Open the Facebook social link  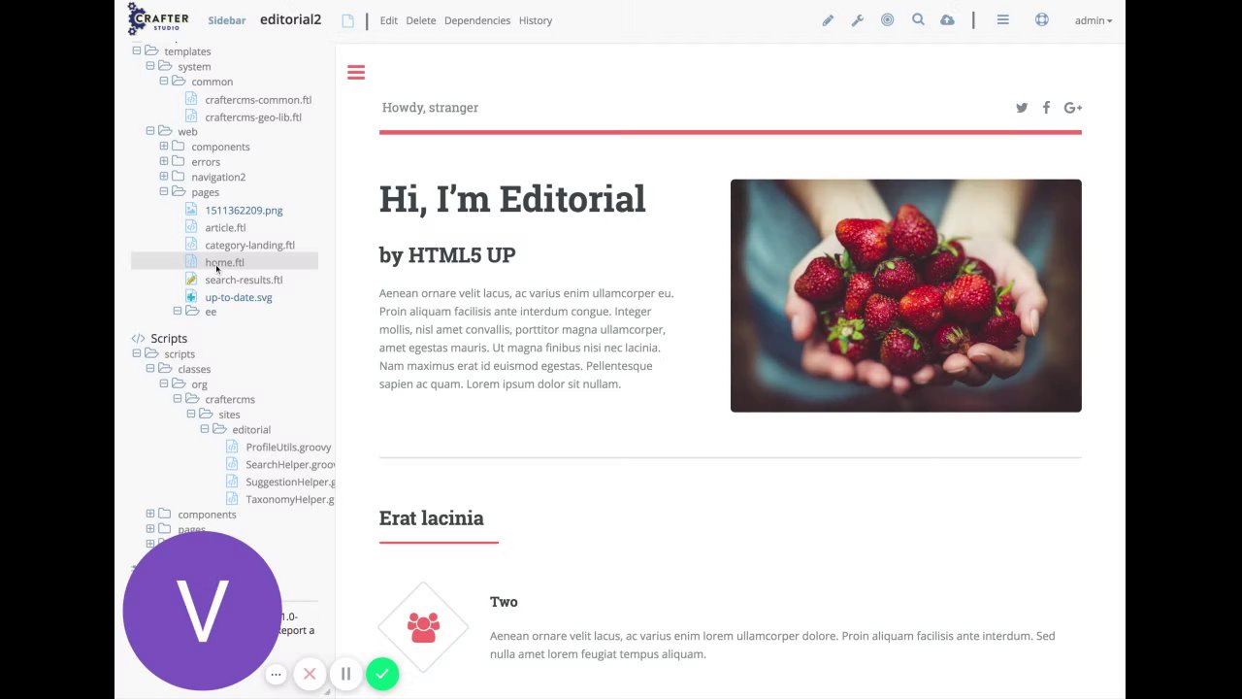[x=1046, y=108]
